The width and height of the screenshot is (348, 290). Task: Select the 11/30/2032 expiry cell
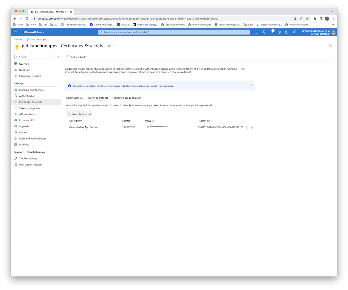coord(129,127)
